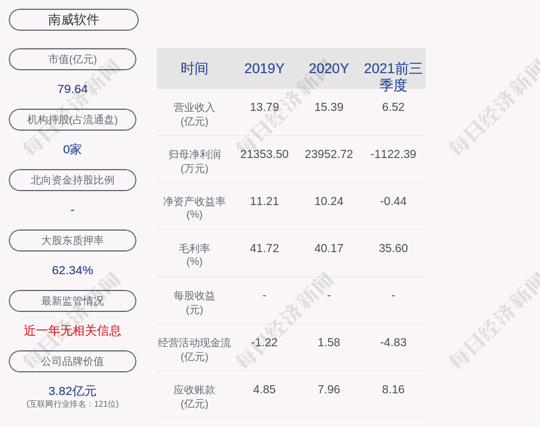
Task: Click the 2020Y column header
Action: (x=329, y=68)
